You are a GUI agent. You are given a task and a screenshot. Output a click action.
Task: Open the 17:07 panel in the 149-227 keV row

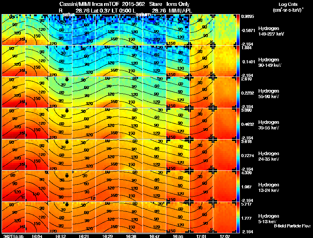tap(225, 30)
